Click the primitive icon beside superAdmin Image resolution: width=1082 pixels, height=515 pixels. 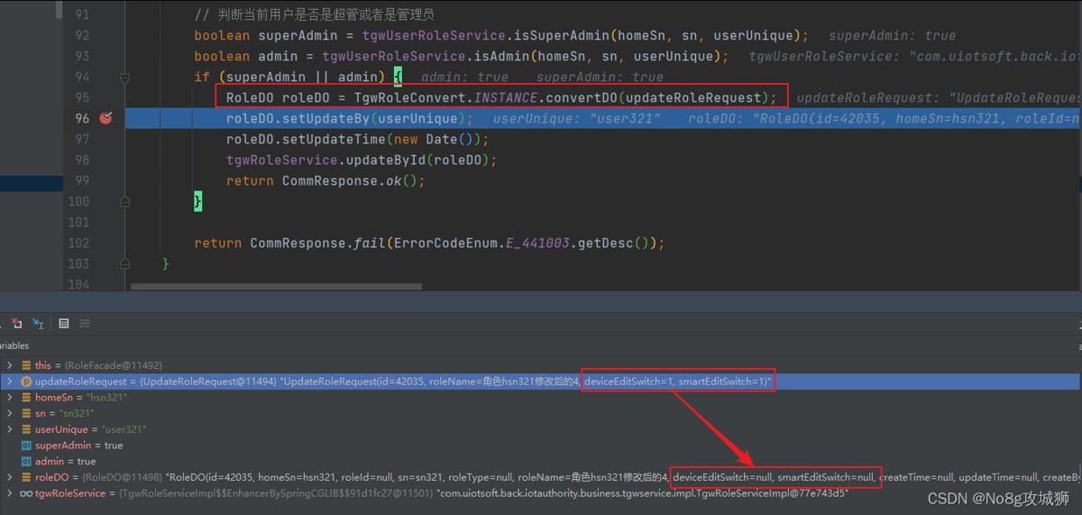[26, 446]
